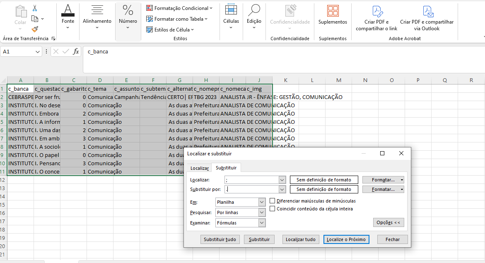Enable Coincidir conteúdo da célula inteira checkbox
The width and height of the screenshot is (485, 263).
point(273,209)
